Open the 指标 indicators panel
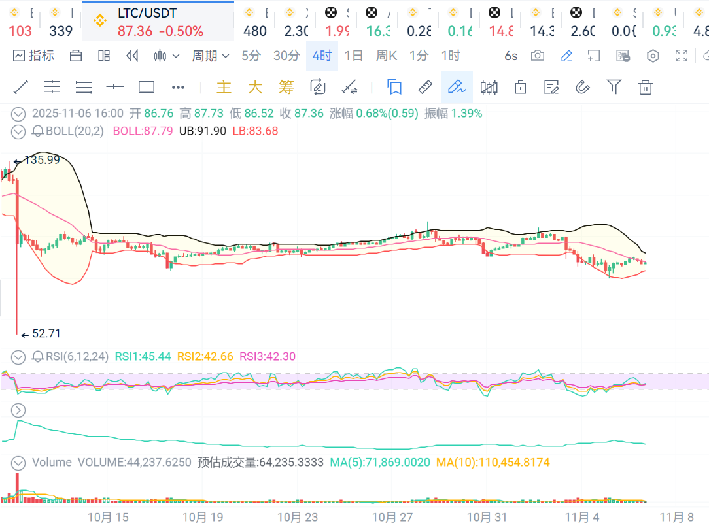Image resolution: width=709 pixels, height=530 pixels. pos(33,56)
